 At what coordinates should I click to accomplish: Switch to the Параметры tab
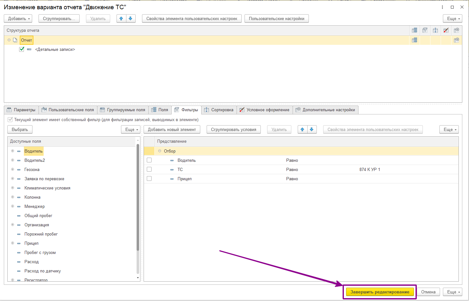tap(21, 110)
